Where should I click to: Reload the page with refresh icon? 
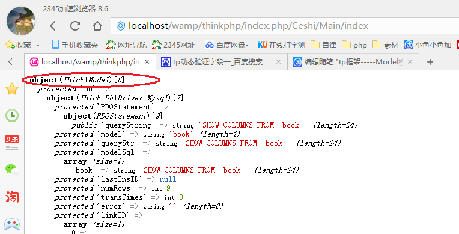pos(75,26)
